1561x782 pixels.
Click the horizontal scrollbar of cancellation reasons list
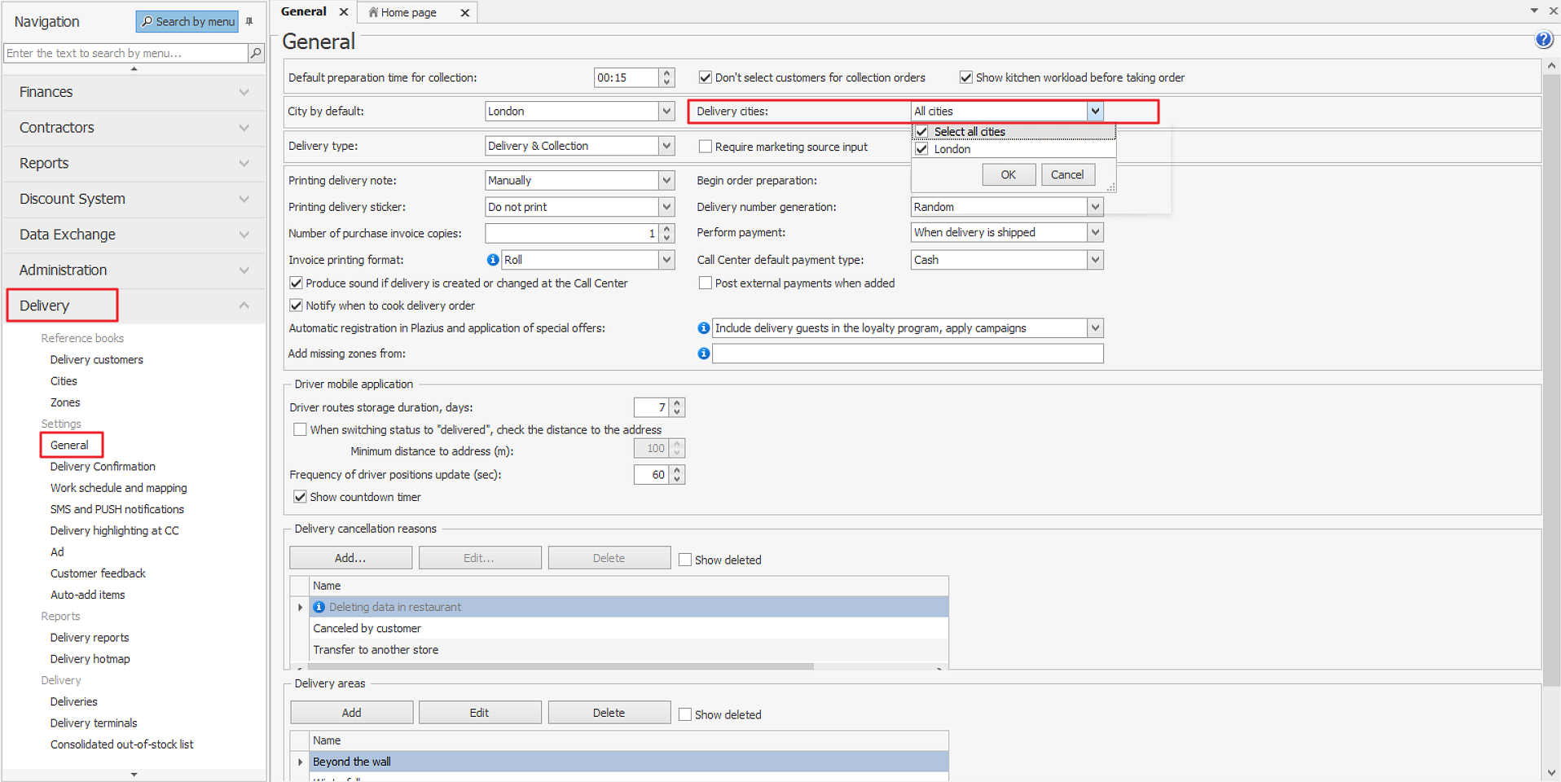[x=554, y=666]
